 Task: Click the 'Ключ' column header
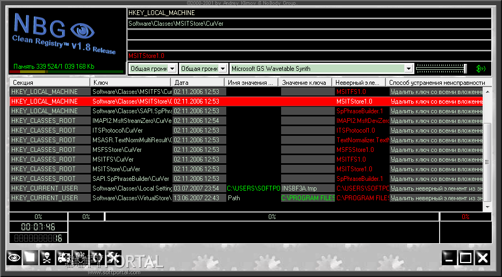tap(131, 83)
